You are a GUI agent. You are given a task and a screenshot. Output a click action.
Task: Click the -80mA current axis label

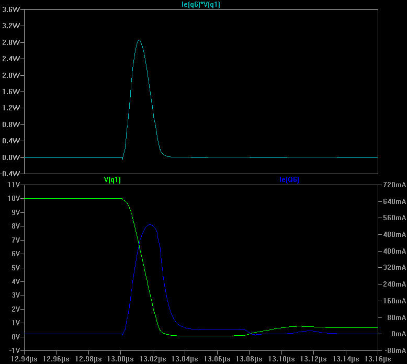[x=395, y=350]
